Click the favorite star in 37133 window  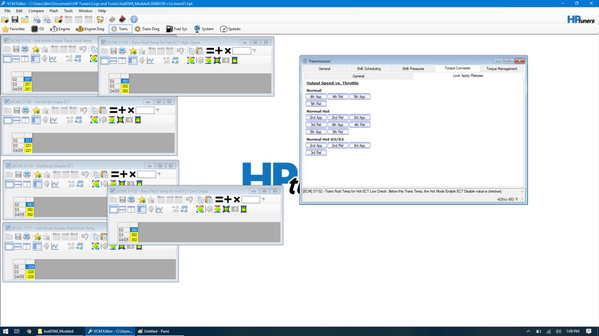pos(37,174)
